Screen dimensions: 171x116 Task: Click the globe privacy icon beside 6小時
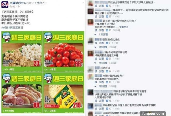(x=19, y=7)
